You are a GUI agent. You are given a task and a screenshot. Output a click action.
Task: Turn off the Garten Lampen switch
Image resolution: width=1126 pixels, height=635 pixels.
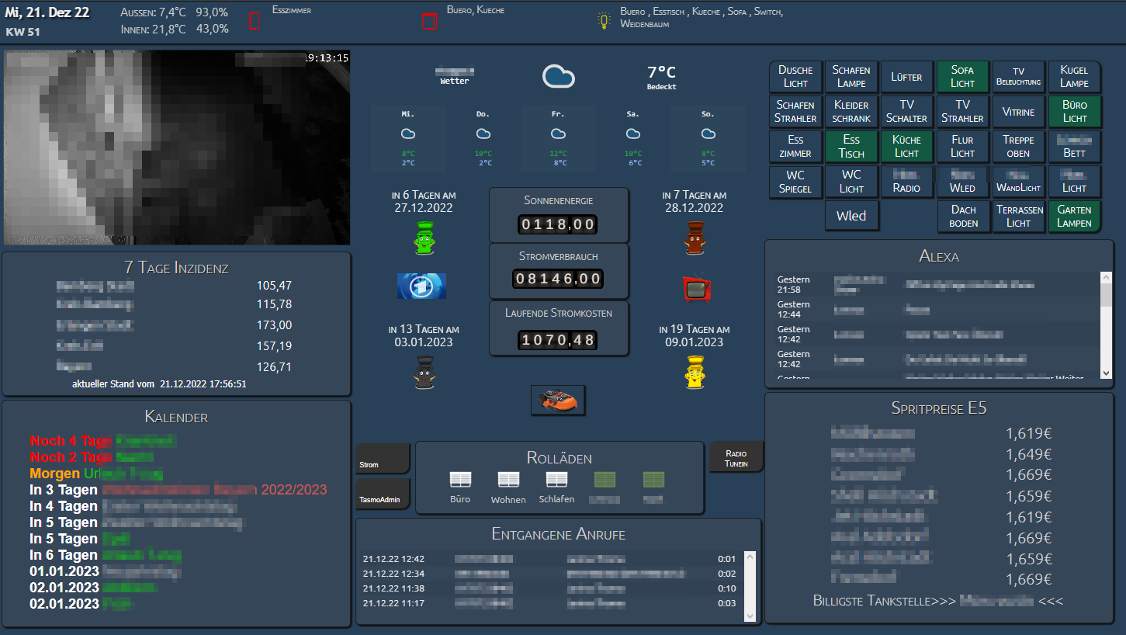pyautogui.click(x=1074, y=217)
